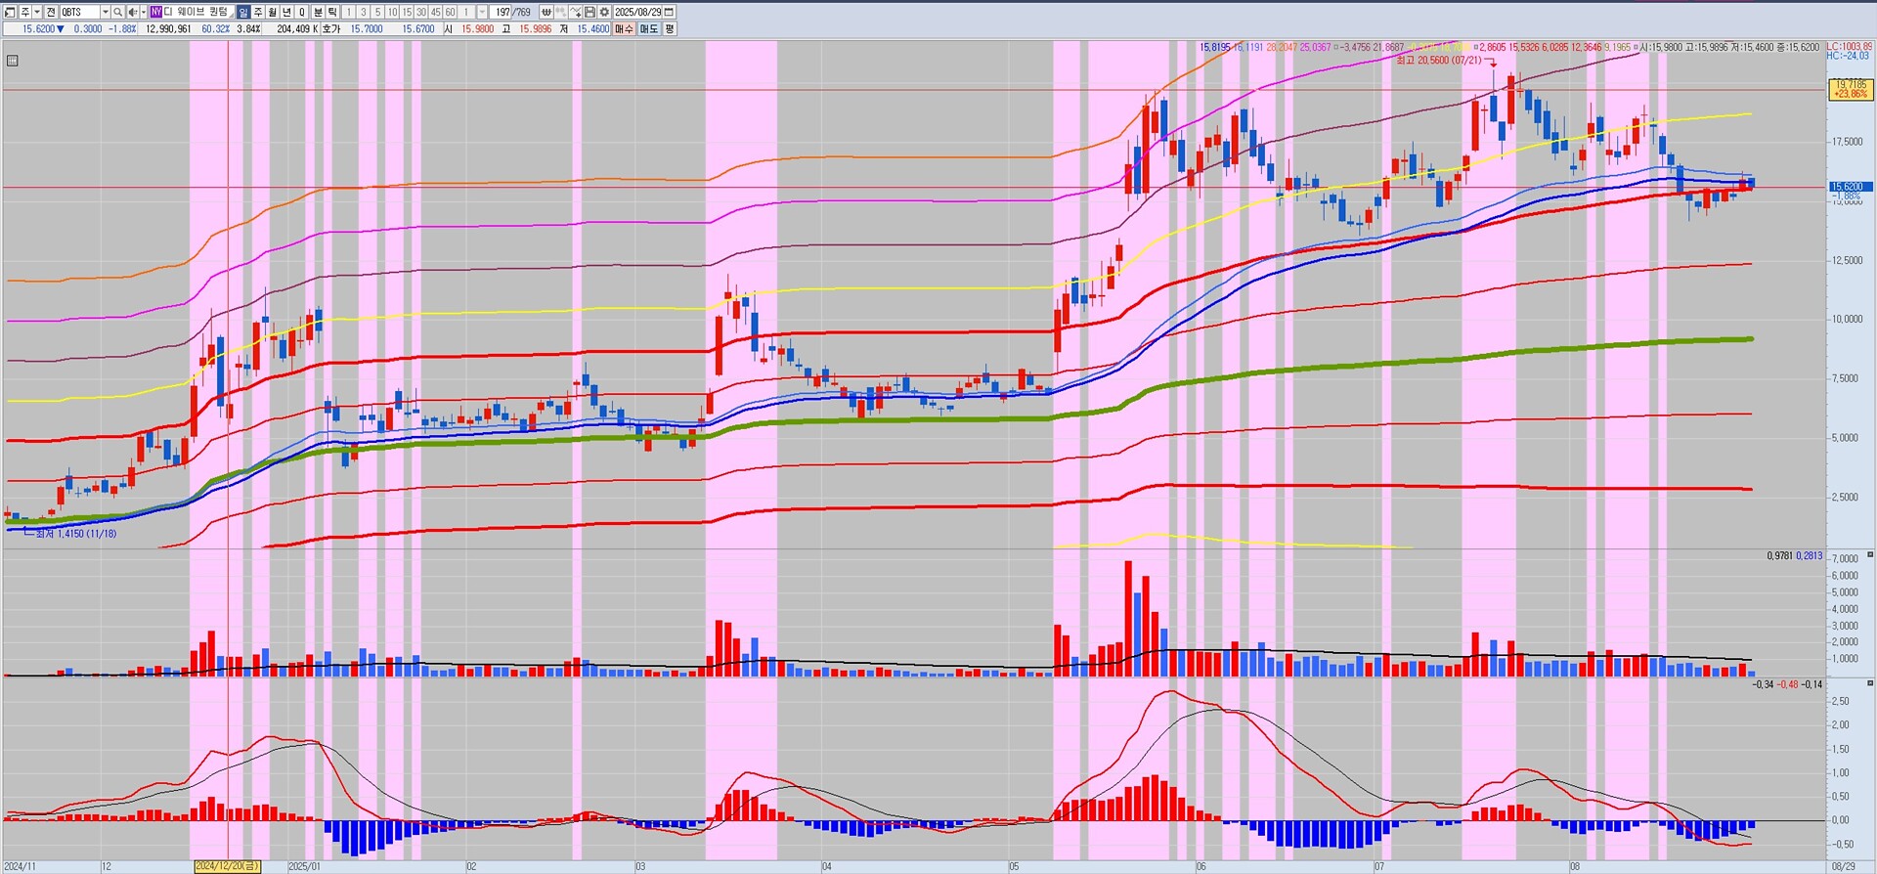Switch chart to minute (분) period

click(318, 12)
